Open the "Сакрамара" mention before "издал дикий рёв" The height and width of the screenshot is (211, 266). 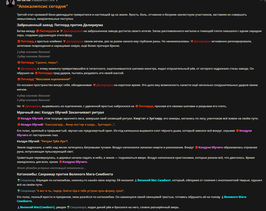(x=78, y=207)
